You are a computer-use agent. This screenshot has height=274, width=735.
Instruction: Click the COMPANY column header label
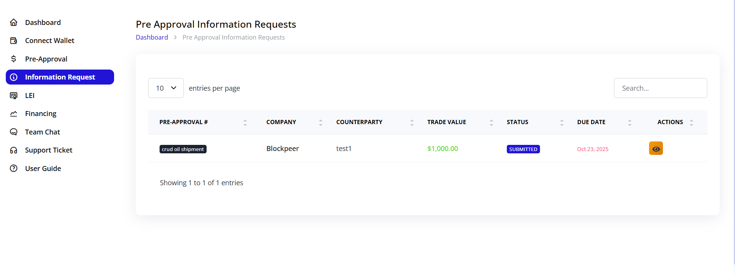(281, 122)
